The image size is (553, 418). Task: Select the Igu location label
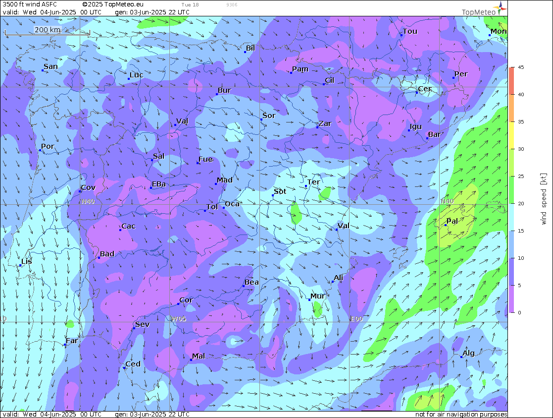click(416, 126)
